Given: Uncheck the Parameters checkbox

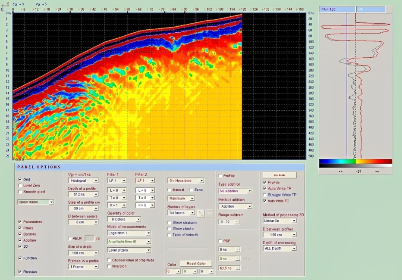Looking at the screenshot, I should (x=20, y=222).
